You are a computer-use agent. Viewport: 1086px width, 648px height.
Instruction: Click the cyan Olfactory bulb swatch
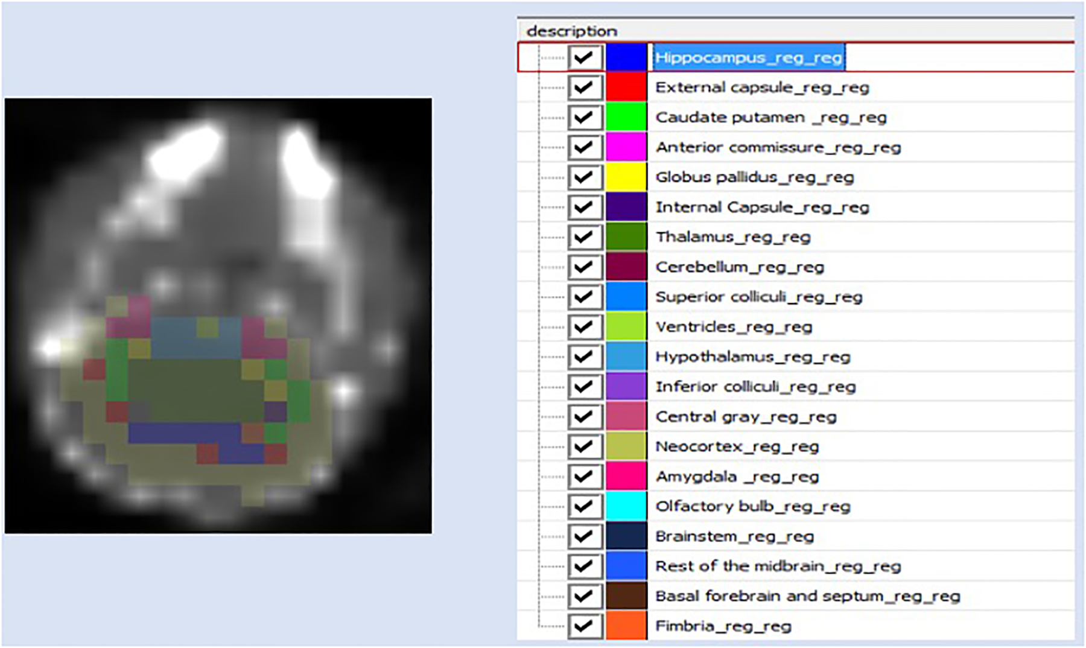(626, 506)
